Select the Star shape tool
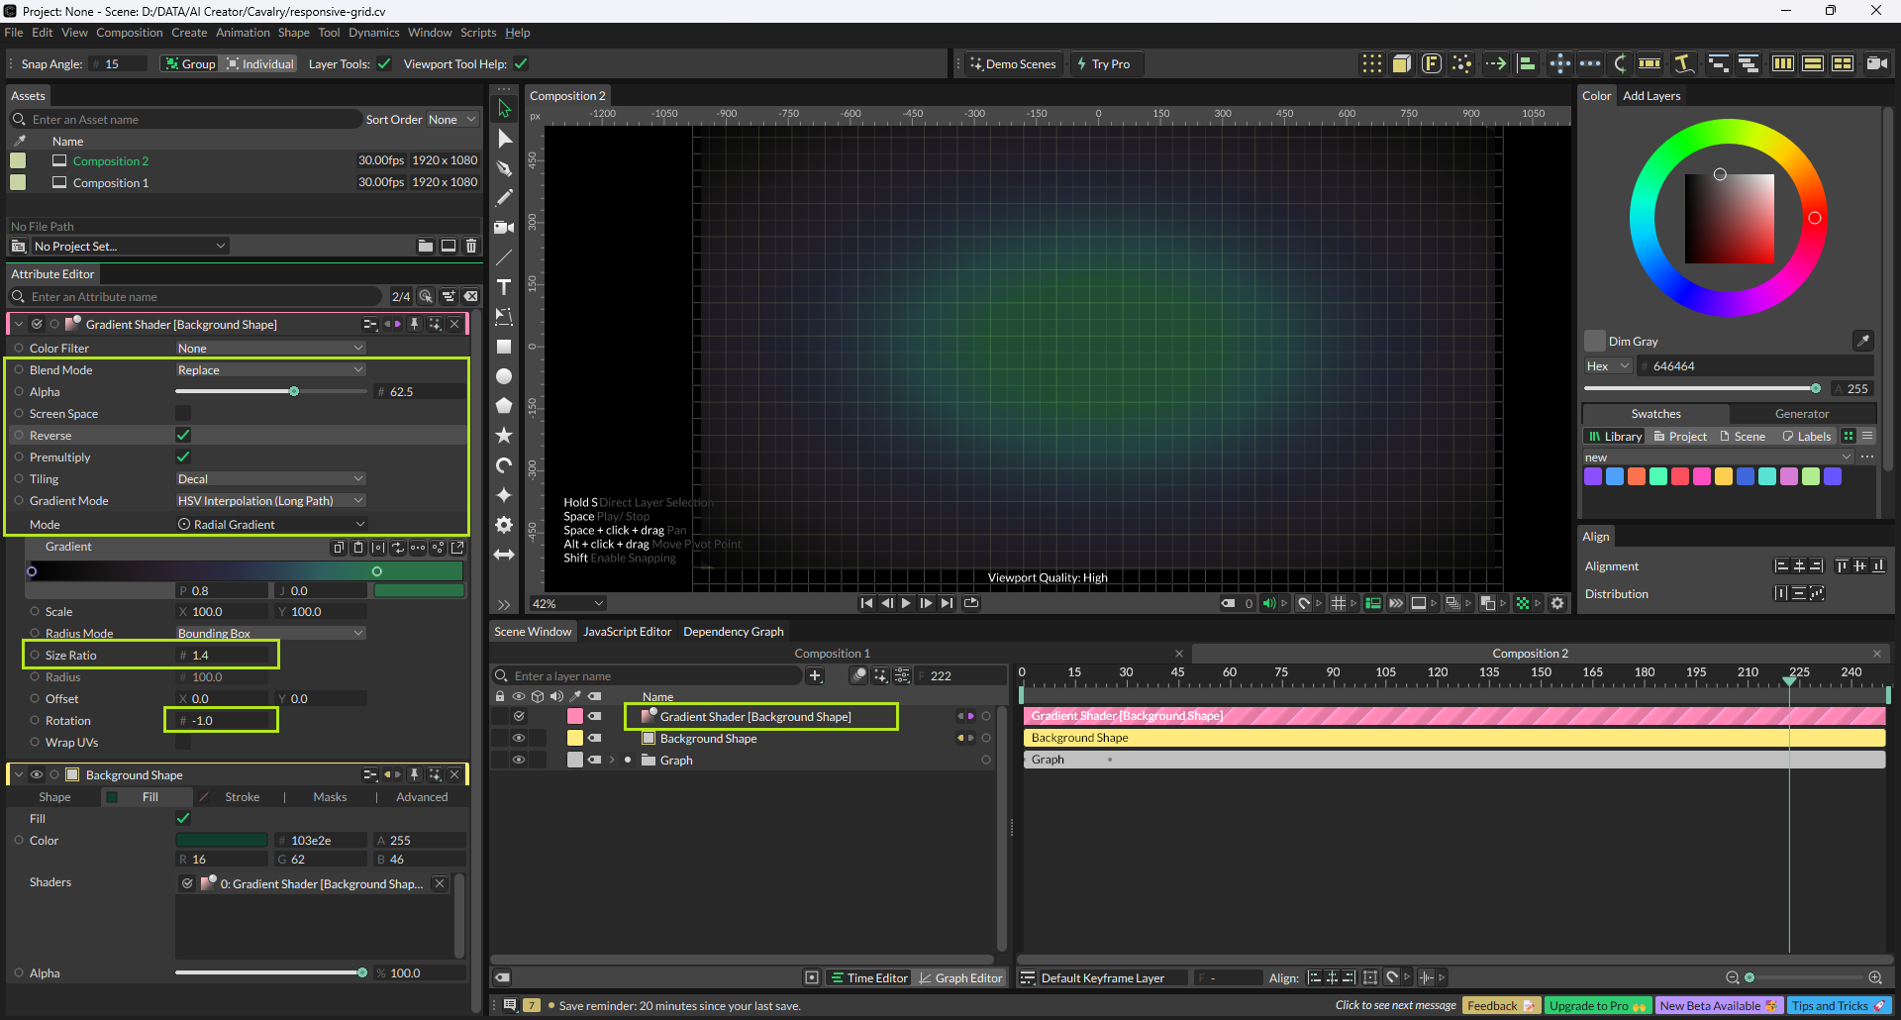The image size is (1901, 1020). tap(504, 436)
